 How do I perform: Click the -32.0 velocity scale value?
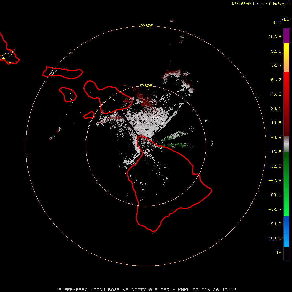[275, 166]
